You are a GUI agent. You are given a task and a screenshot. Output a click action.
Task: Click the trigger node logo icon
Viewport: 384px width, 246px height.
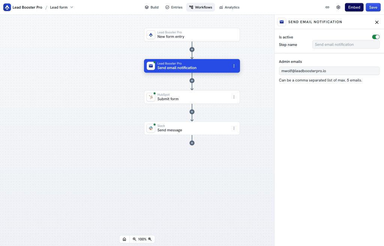151,35
